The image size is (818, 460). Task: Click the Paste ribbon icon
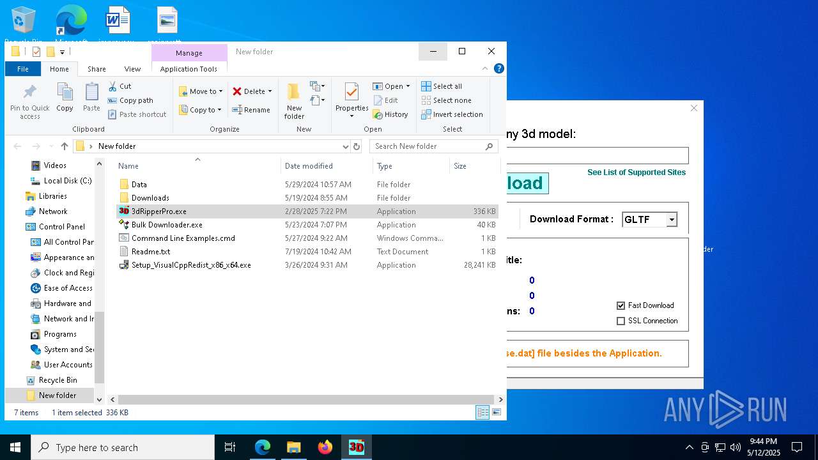(91, 98)
